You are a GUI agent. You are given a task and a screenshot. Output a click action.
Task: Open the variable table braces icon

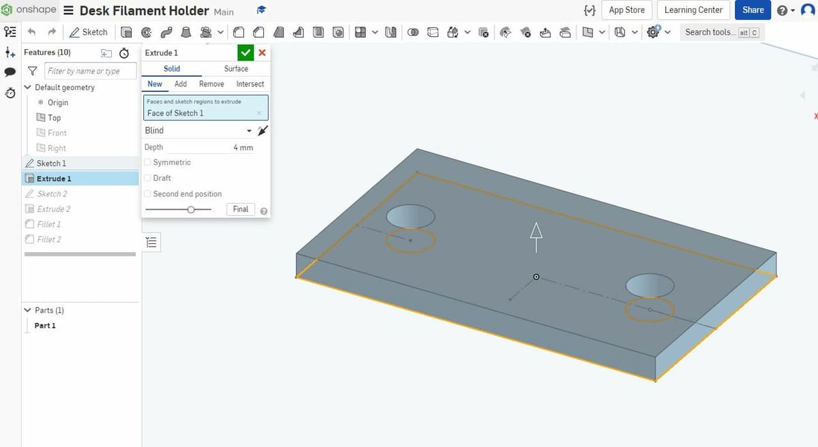click(590, 10)
